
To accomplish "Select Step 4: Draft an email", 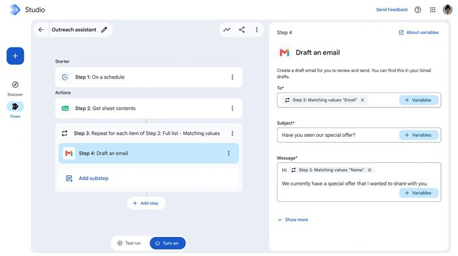I will coord(149,153).
